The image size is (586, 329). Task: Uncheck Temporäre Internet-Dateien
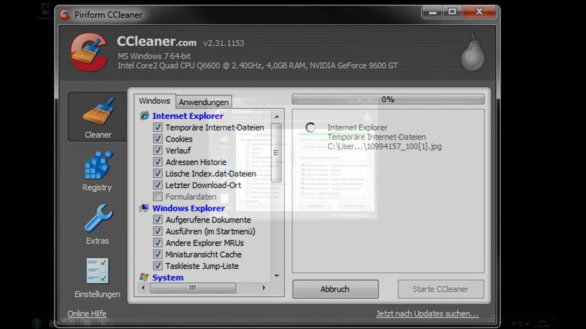click(x=157, y=127)
